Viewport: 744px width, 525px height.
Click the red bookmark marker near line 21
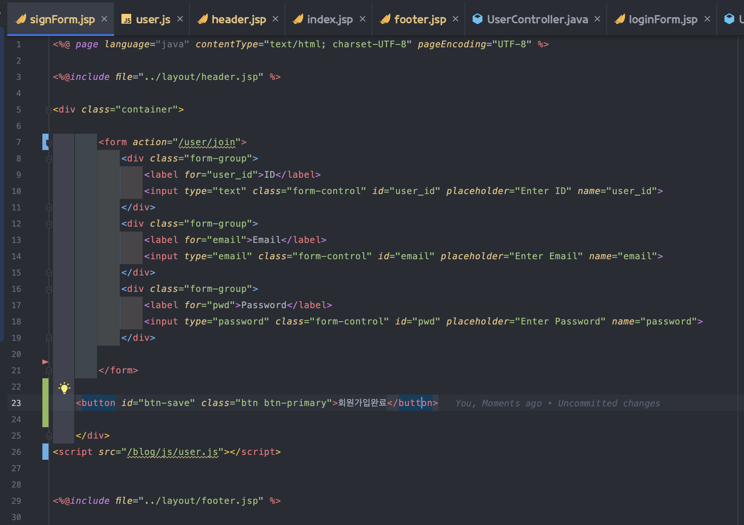[x=45, y=362]
